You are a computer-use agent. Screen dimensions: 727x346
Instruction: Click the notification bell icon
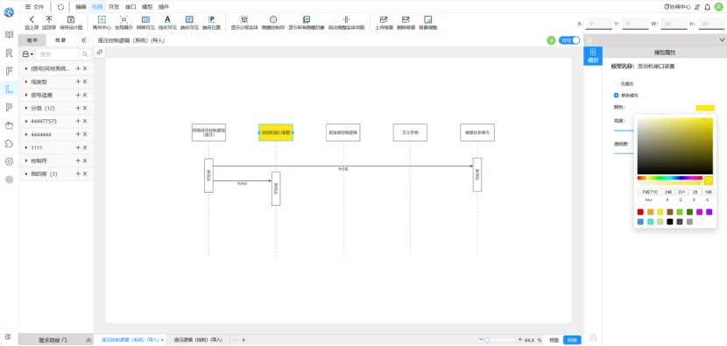coord(707,7)
